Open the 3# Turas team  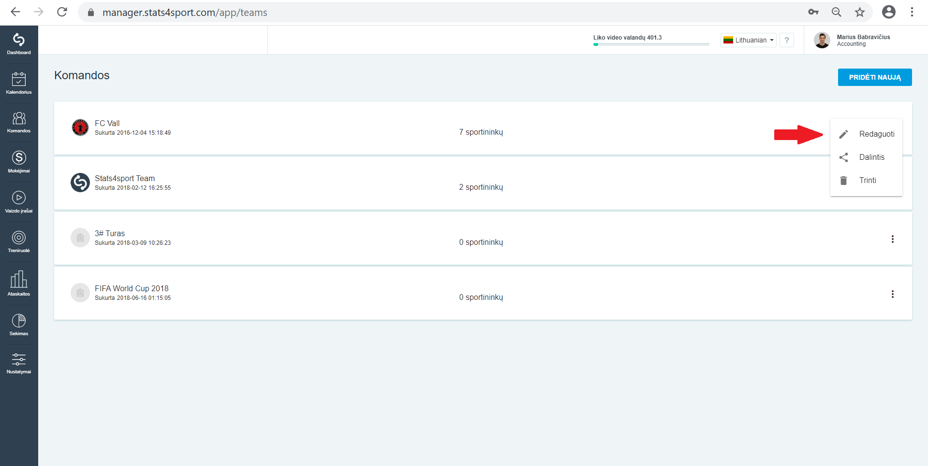(110, 233)
